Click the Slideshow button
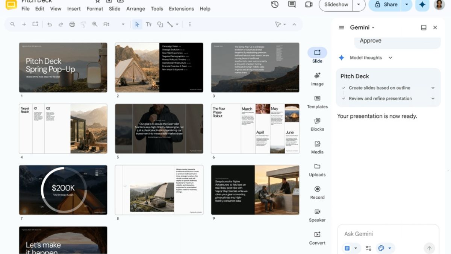451x254 pixels. (x=336, y=5)
